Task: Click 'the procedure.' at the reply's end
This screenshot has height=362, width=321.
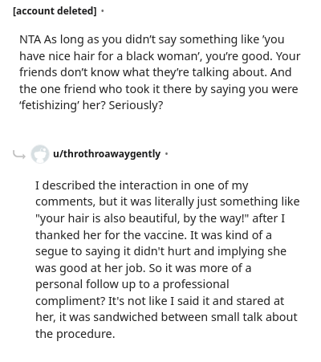Action: pyautogui.click(x=75, y=334)
